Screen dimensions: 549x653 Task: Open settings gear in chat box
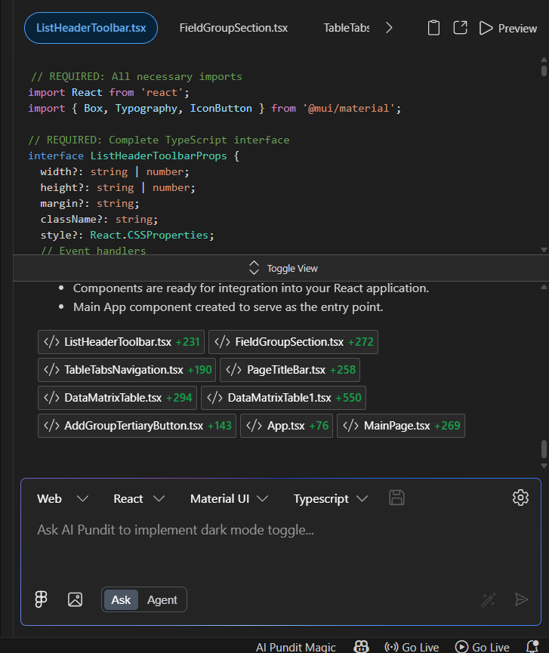(x=520, y=497)
